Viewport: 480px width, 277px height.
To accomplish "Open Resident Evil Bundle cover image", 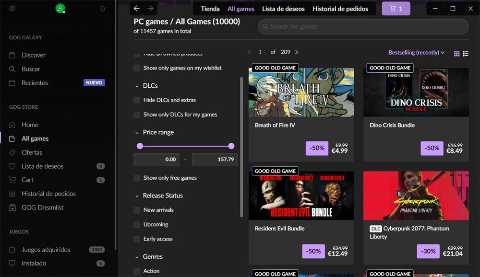I will tap(301, 196).
